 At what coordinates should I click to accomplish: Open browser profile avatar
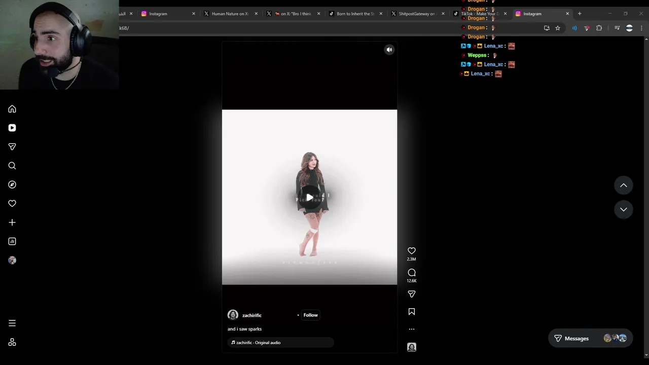coord(629,28)
